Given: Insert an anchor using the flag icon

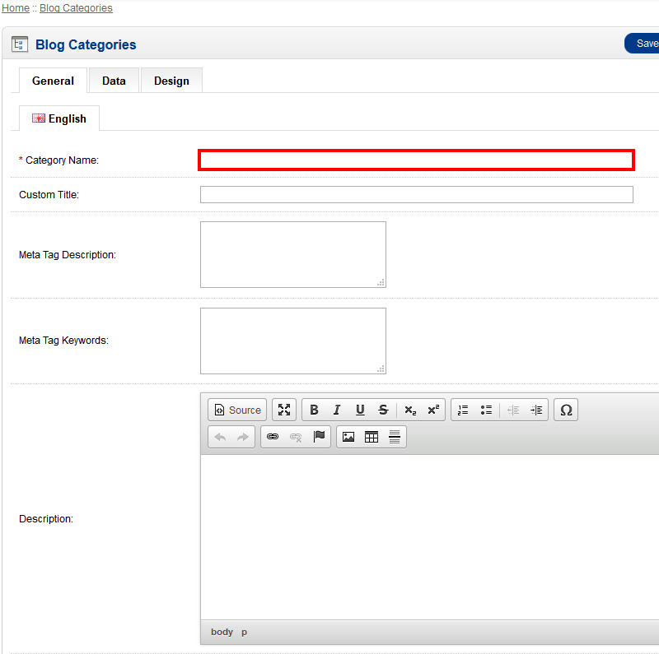Looking at the screenshot, I should click(x=319, y=437).
